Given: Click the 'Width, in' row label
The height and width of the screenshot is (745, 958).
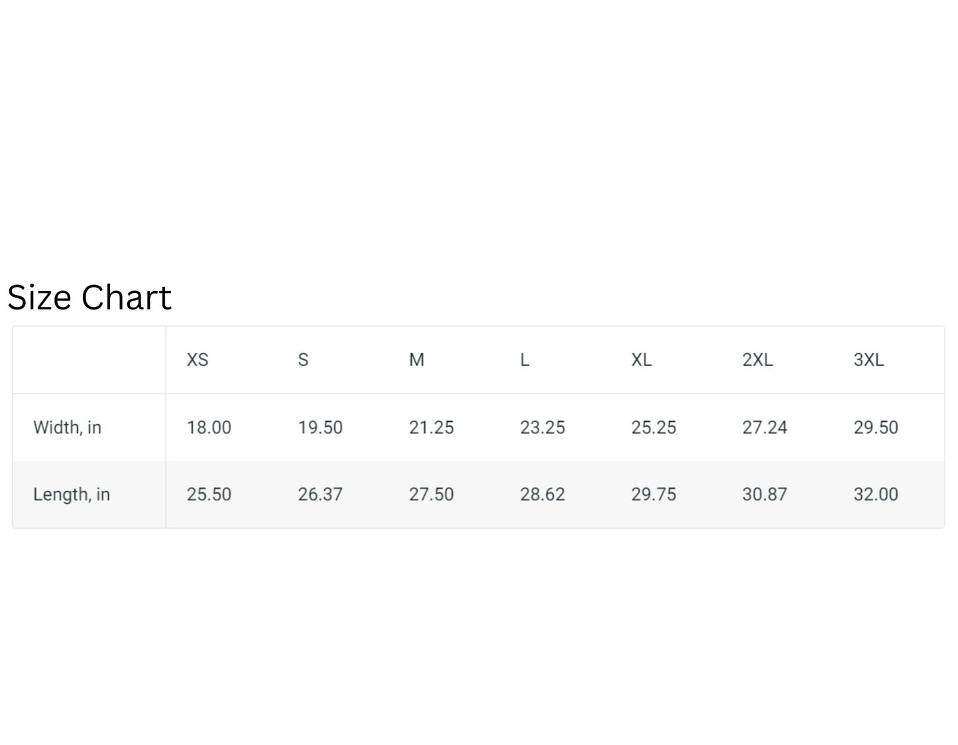Looking at the screenshot, I should pyautogui.click(x=68, y=428).
